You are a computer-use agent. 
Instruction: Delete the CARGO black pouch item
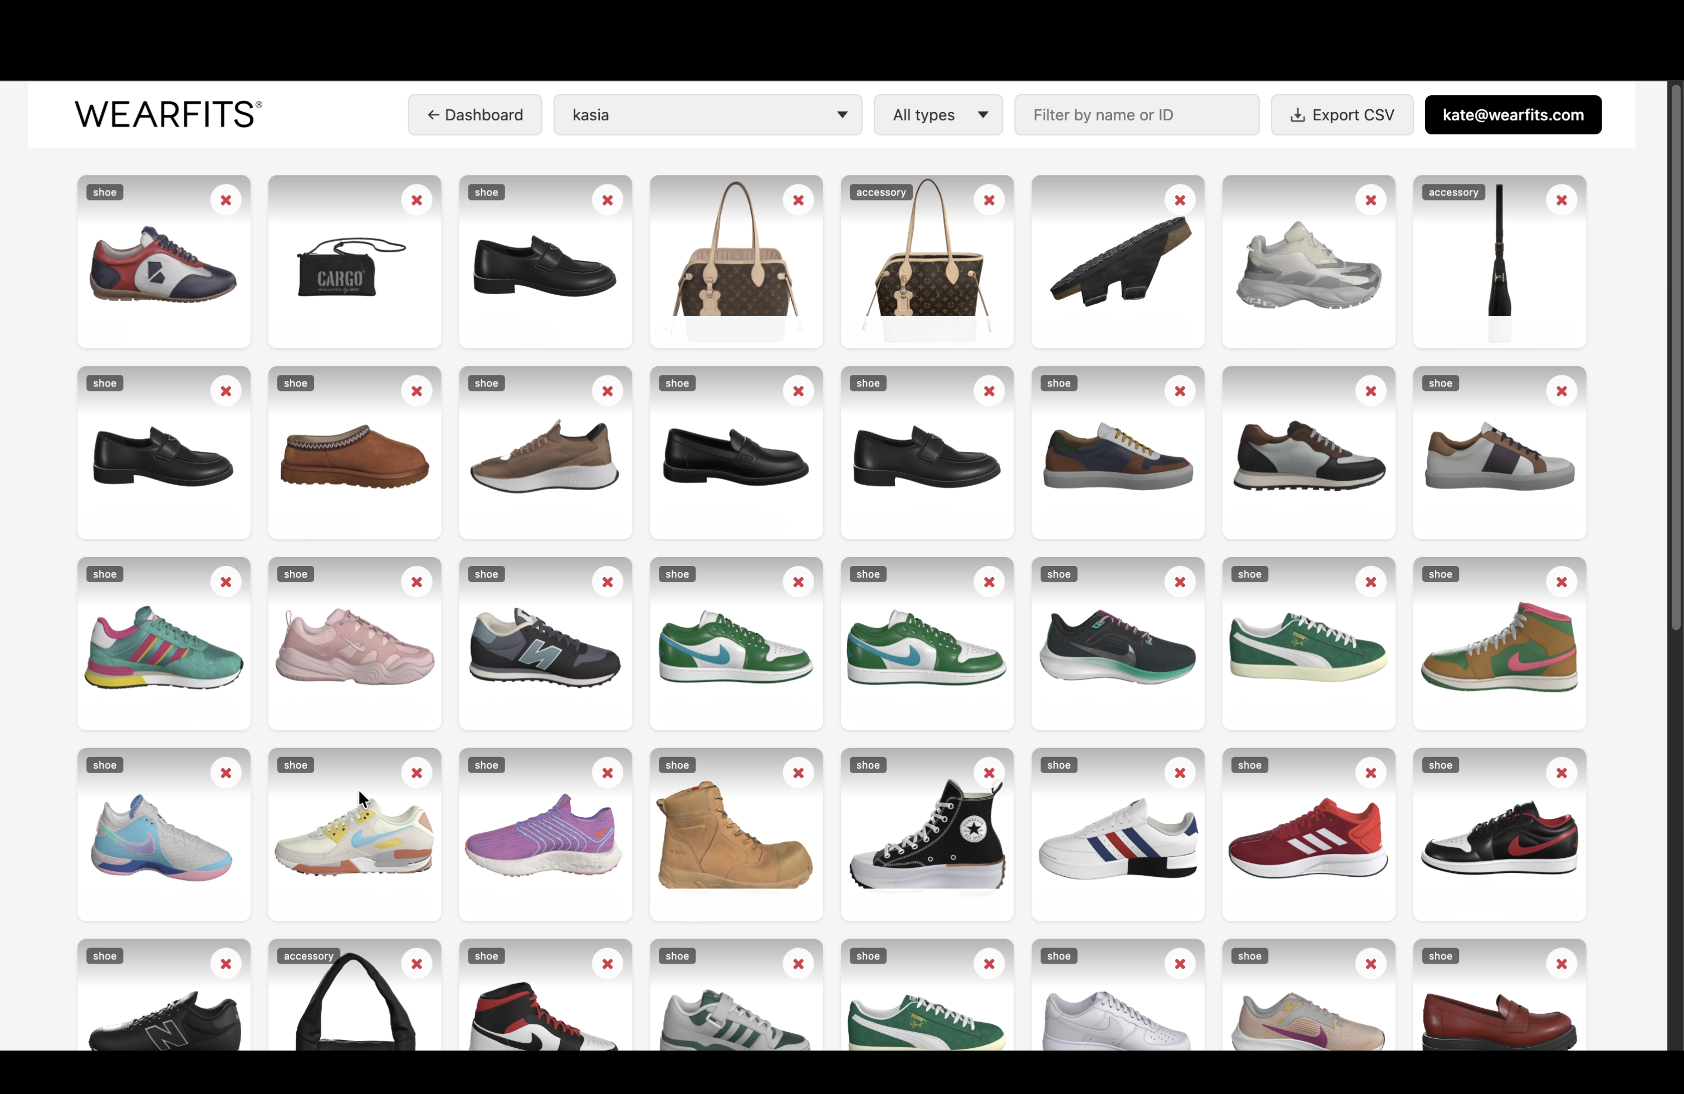pyautogui.click(x=417, y=201)
